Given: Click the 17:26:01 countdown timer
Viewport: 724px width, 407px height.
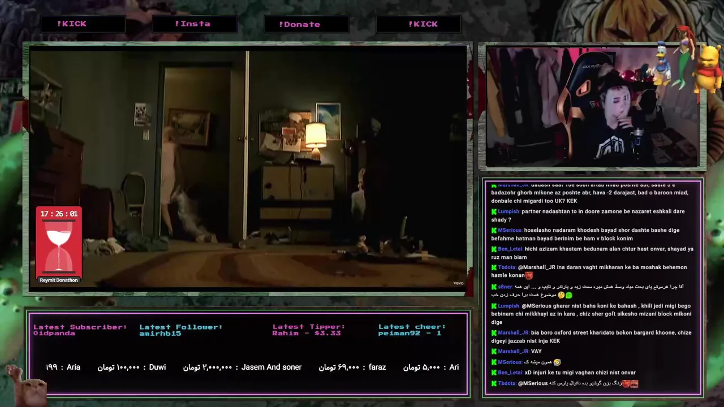Looking at the screenshot, I should [59, 214].
